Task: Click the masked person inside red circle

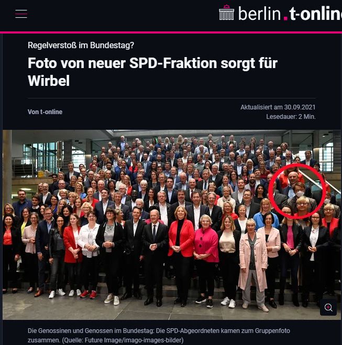Action: (299, 191)
